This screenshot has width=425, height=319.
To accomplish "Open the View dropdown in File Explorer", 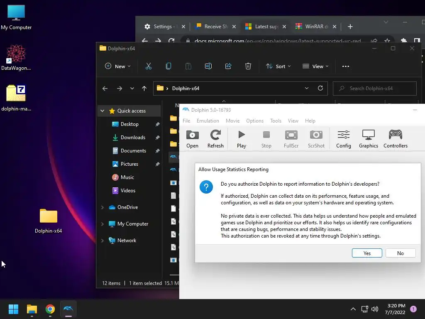I will (315, 66).
